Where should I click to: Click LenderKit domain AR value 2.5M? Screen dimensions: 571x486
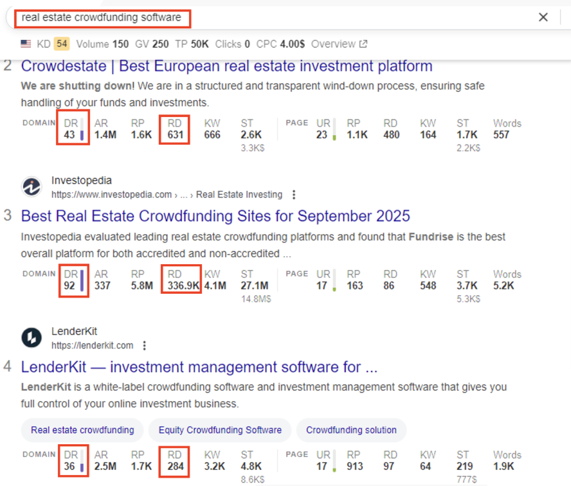105,466
